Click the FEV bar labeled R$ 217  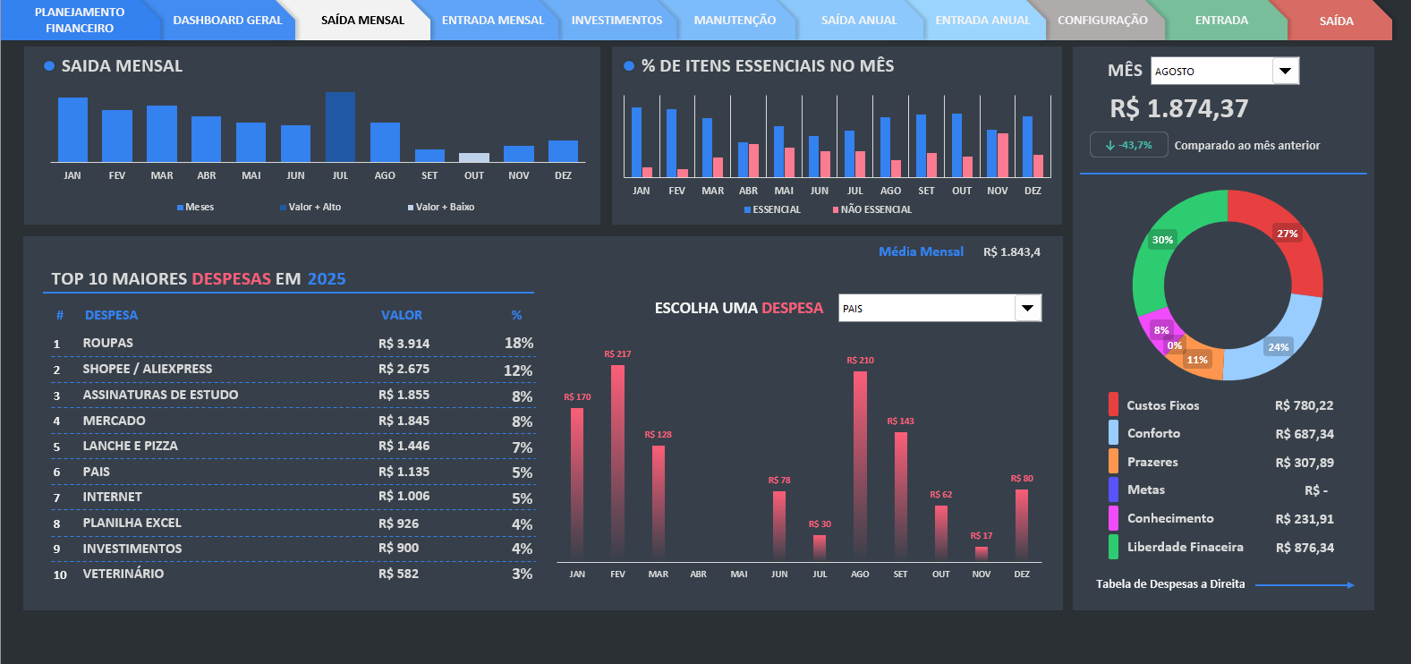617,463
